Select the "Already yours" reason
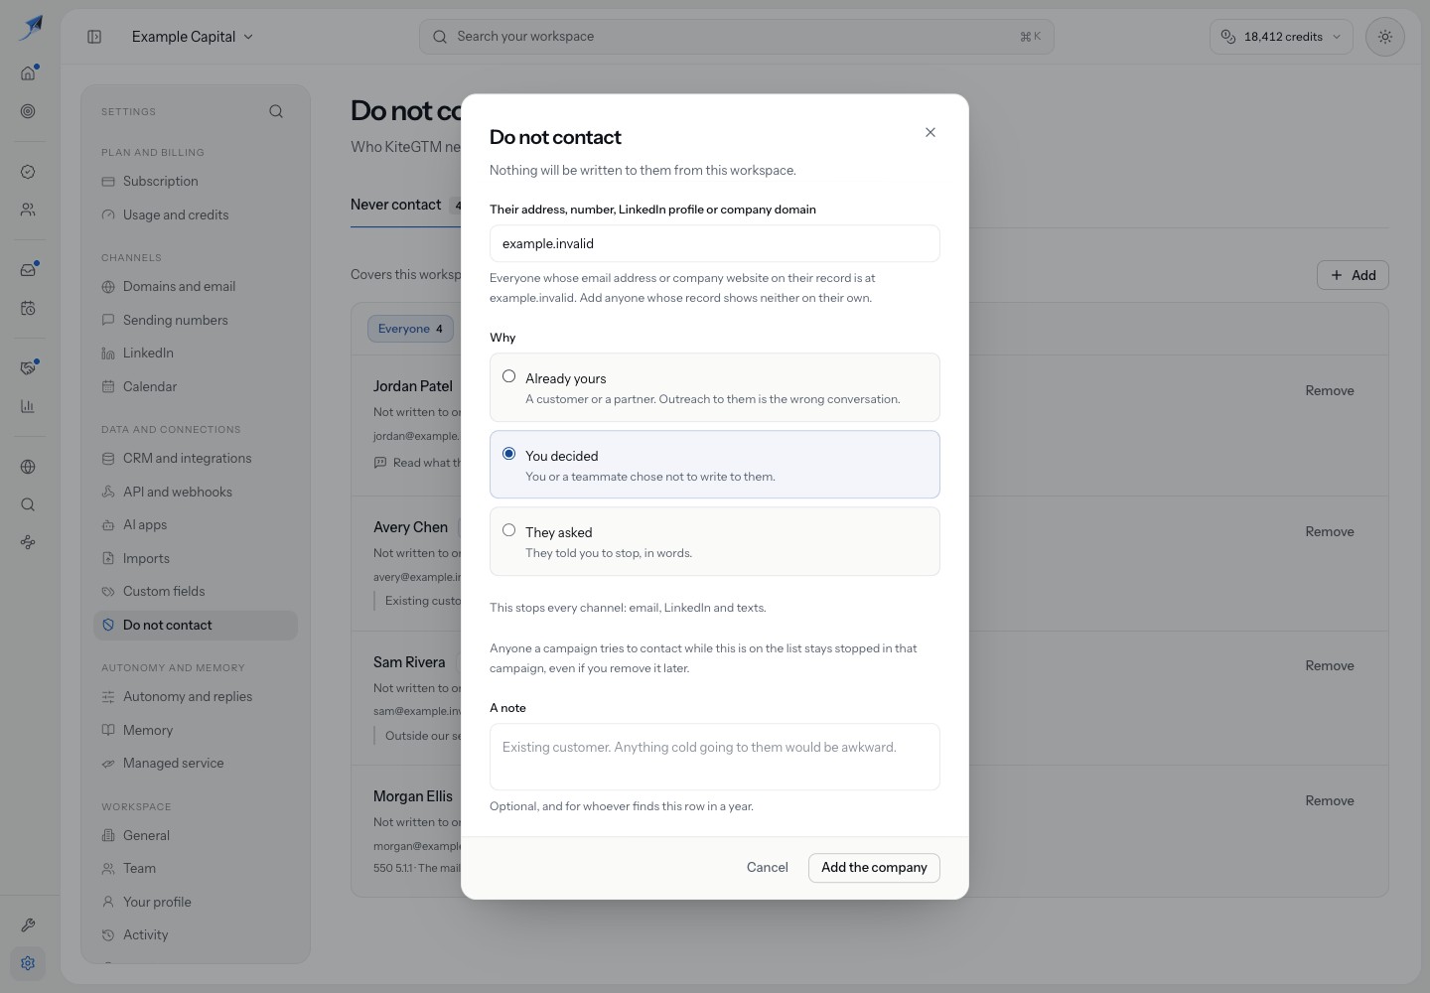The width and height of the screenshot is (1430, 993). (715, 387)
